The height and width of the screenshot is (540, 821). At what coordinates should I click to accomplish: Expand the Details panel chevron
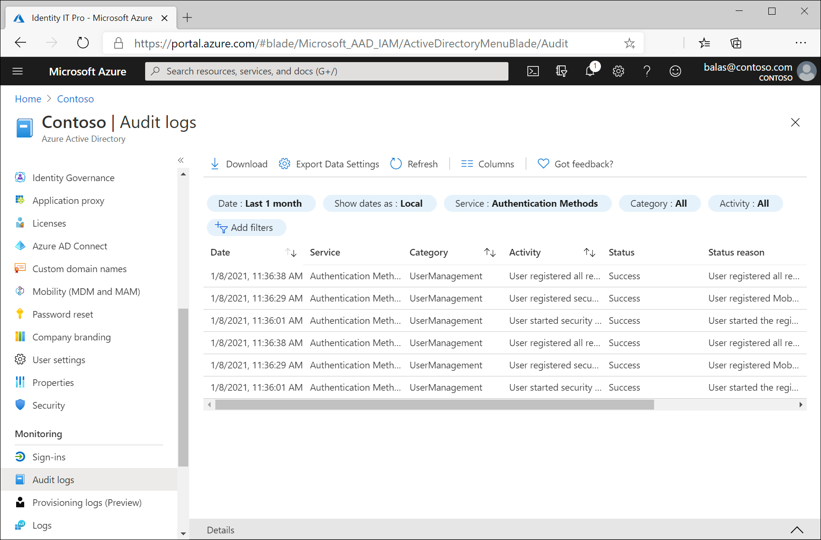797,530
